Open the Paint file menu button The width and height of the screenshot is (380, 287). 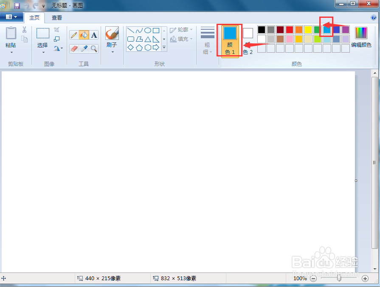point(11,17)
